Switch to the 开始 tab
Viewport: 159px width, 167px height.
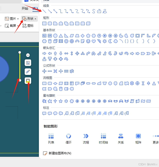tap(25, 8)
